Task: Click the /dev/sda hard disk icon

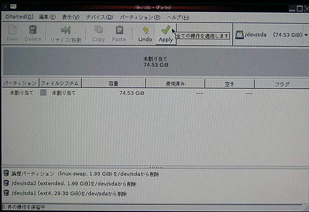Action: tap(239, 35)
